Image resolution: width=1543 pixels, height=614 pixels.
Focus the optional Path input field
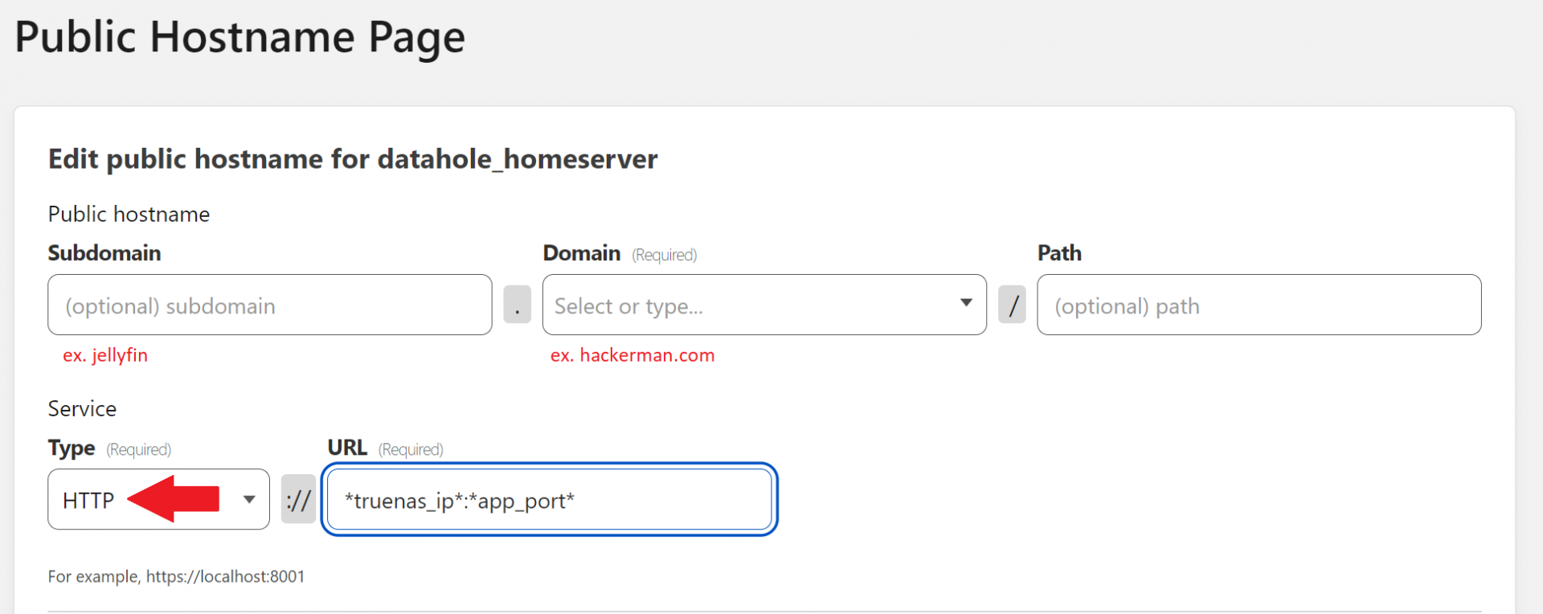(x=1259, y=305)
